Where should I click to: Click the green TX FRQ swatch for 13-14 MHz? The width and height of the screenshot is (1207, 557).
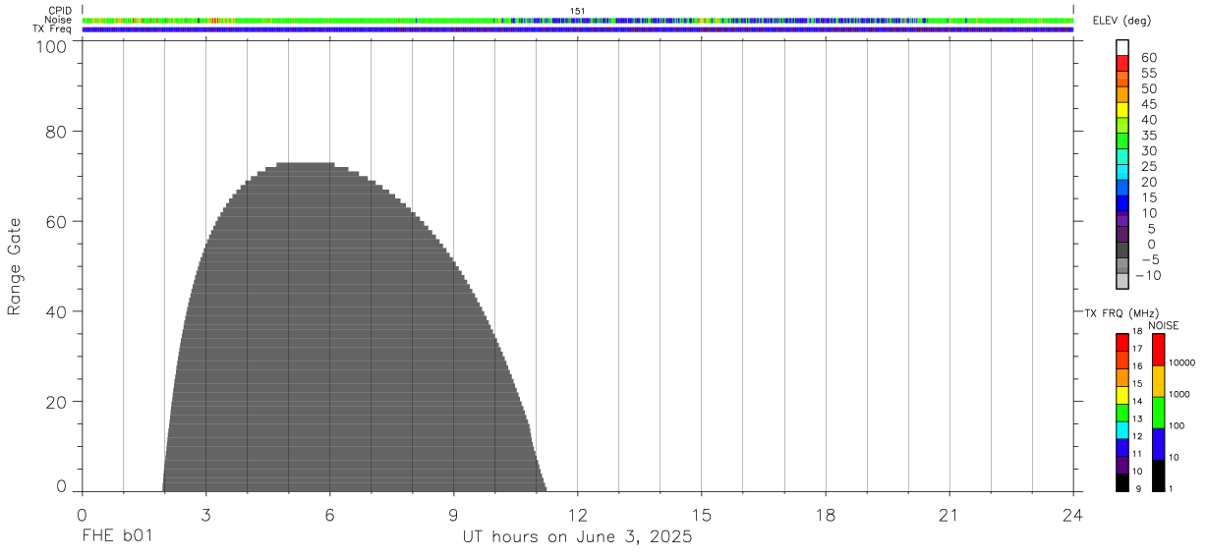tap(1122, 413)
